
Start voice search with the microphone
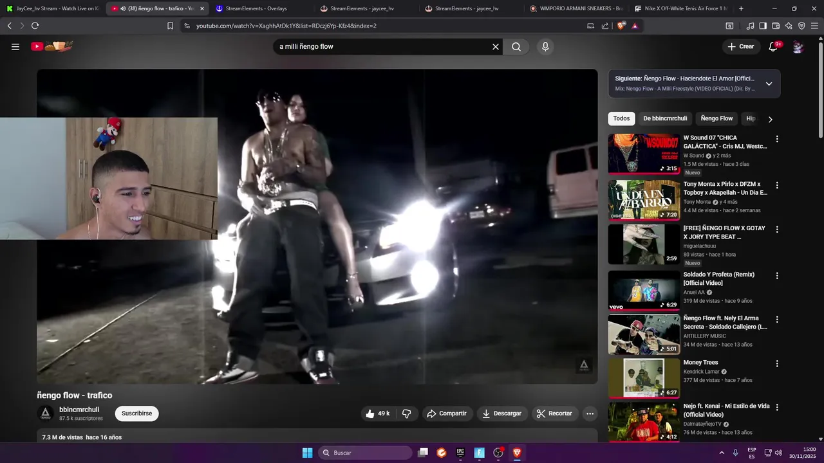click(x=545, y=46)
